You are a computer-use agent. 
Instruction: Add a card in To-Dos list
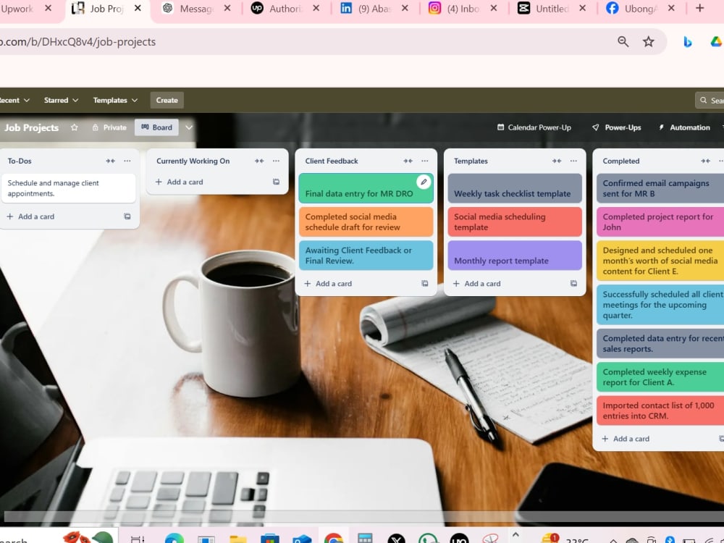(30, 216)
